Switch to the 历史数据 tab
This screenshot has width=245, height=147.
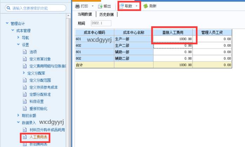coord(106,14)
